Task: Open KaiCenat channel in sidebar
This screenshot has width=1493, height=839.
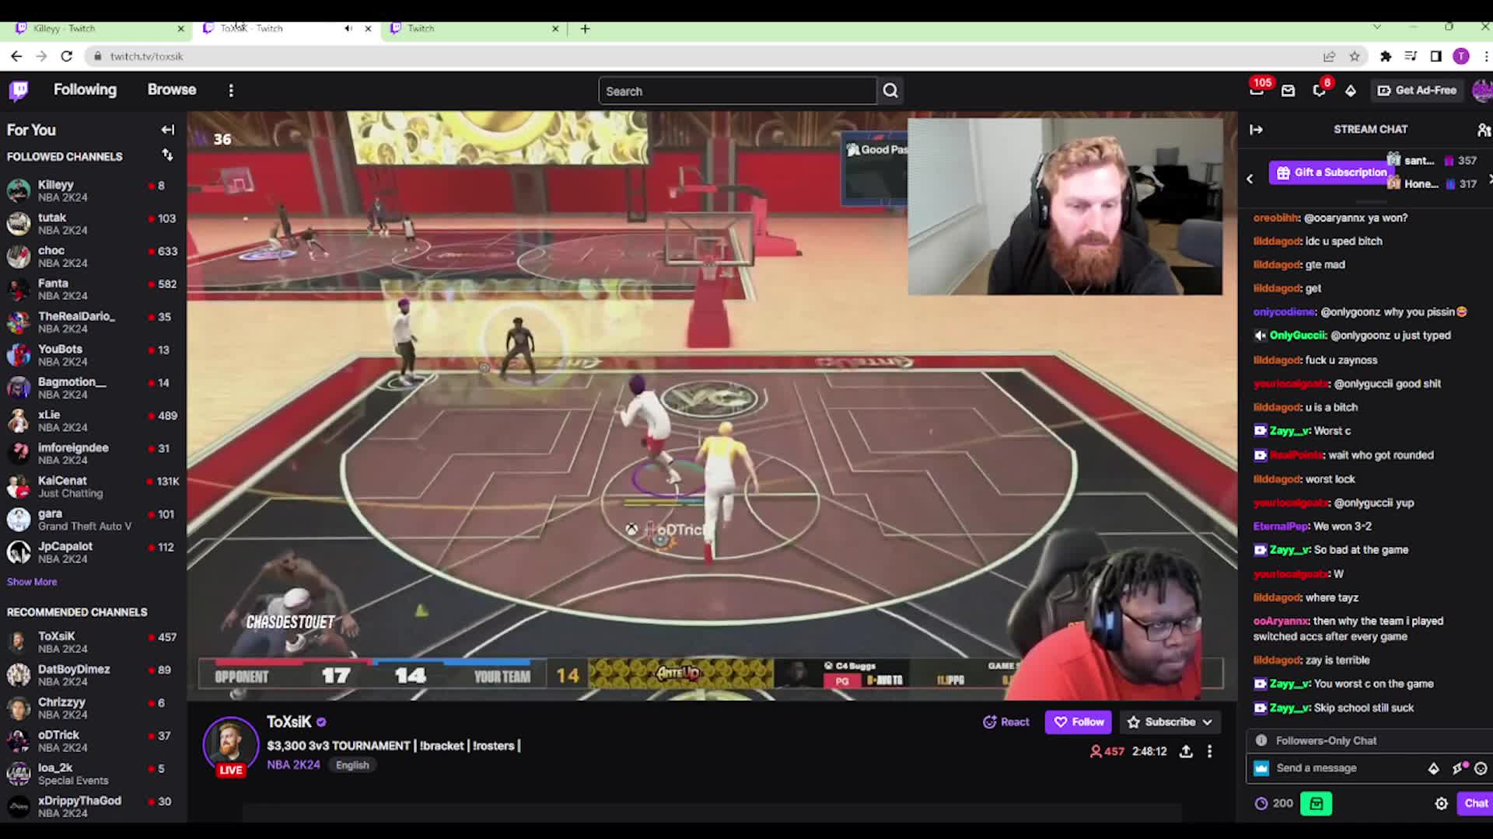Action: [93, 486]
